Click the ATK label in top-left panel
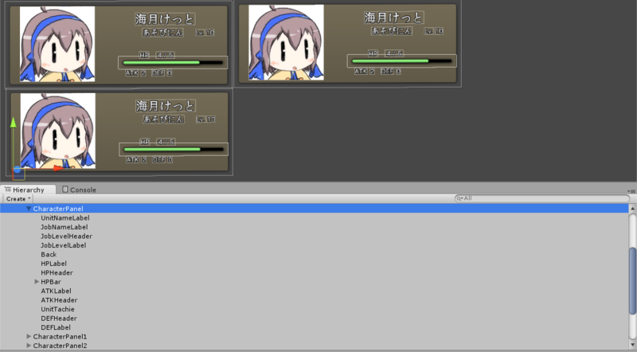 click(x=132, y=73)
